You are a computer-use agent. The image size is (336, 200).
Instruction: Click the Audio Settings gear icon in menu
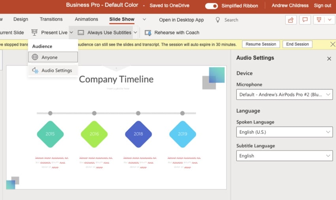pyautogui.click(x=35, y=71)
